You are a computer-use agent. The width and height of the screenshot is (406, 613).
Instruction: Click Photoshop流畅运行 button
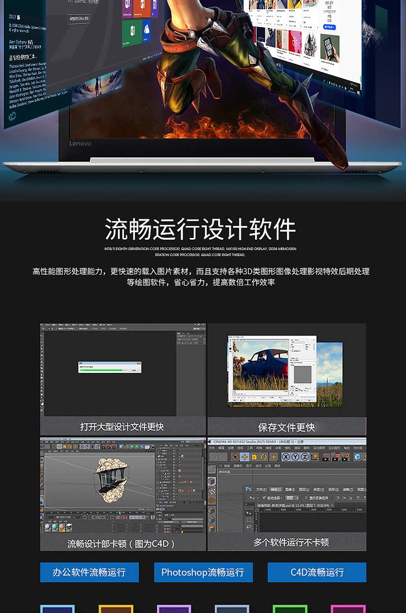203,572
